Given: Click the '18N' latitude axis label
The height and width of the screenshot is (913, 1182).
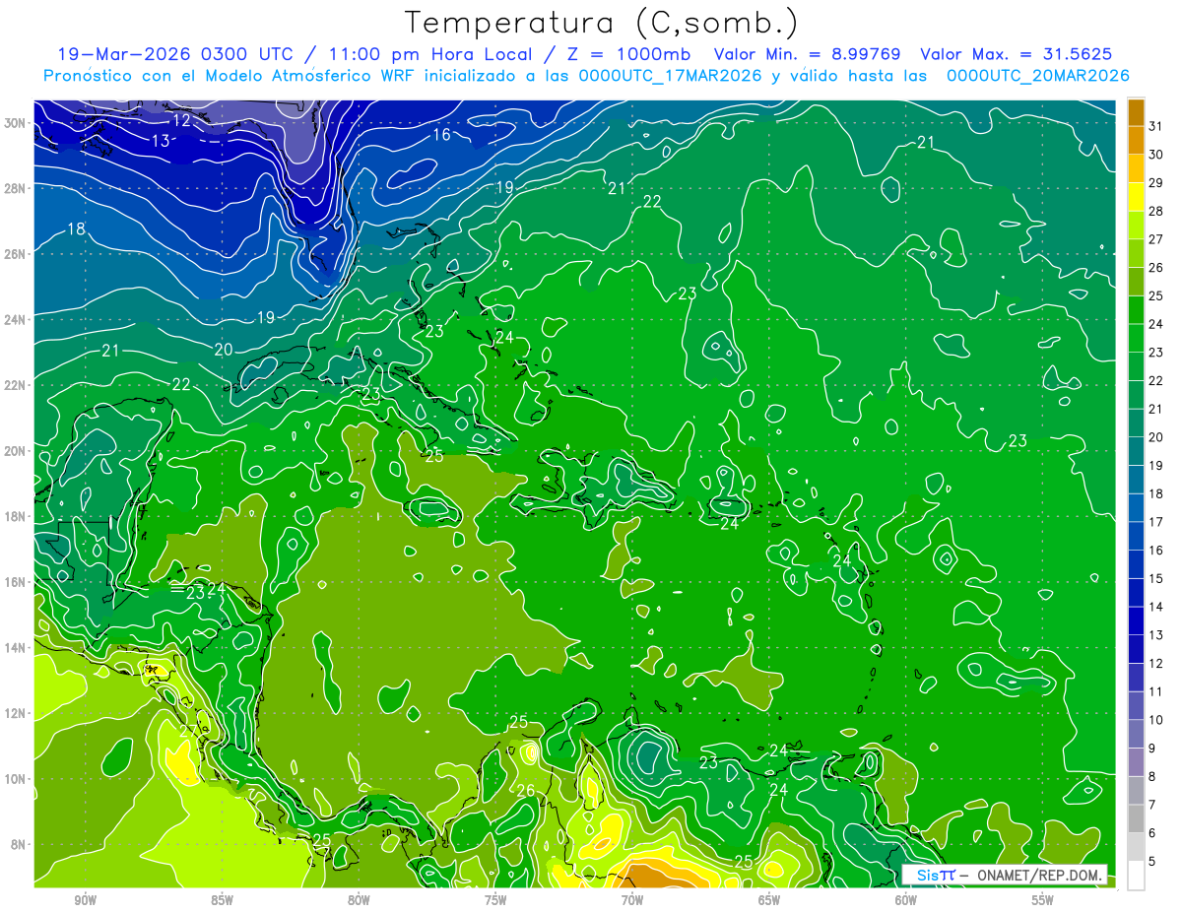Looking at the screenshot, I should pos(15,516).
